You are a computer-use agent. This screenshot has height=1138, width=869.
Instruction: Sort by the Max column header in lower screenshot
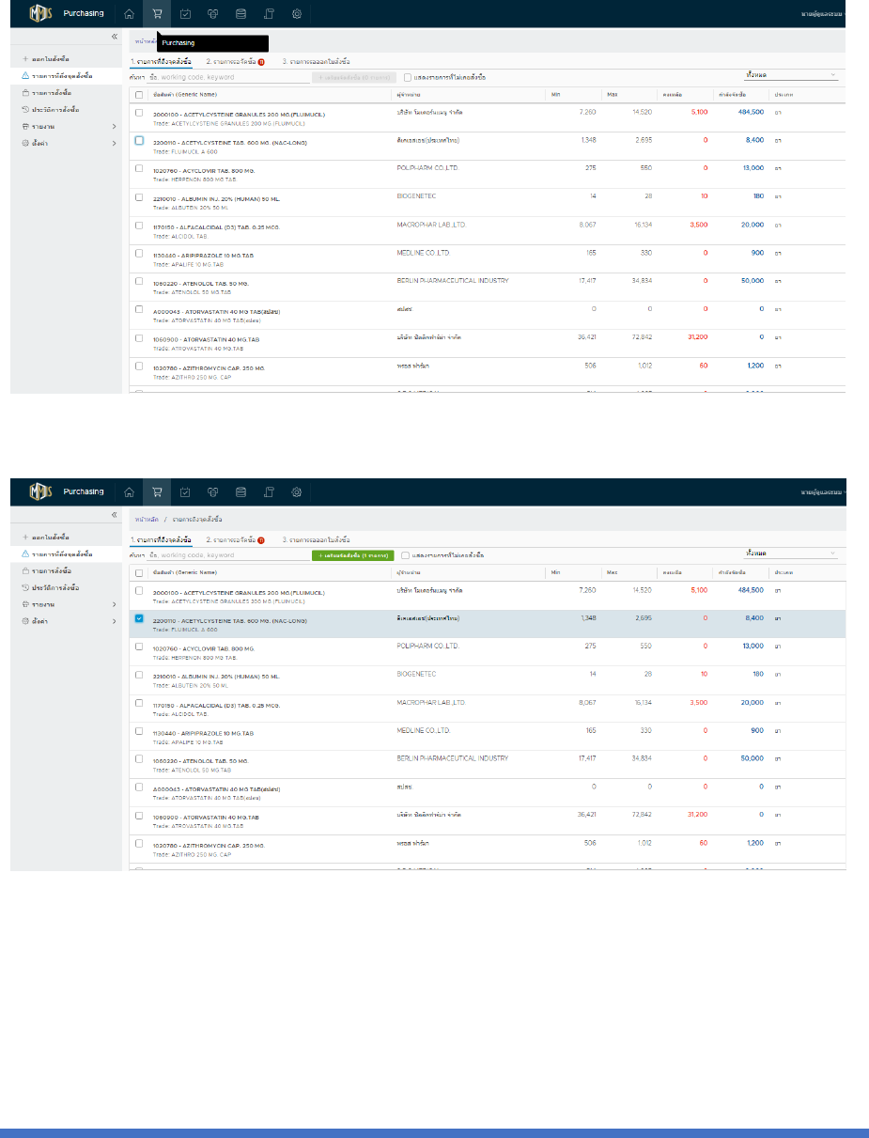(x=612, y=572)
